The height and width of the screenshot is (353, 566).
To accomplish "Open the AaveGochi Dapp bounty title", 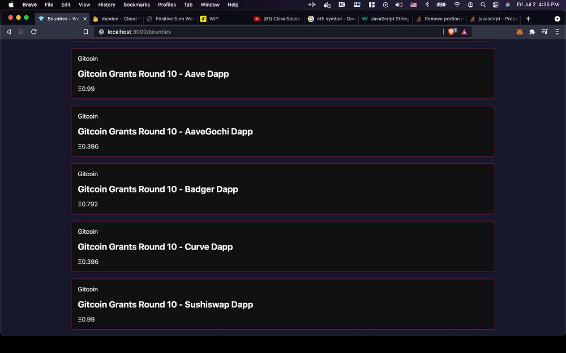I will 165,132.
